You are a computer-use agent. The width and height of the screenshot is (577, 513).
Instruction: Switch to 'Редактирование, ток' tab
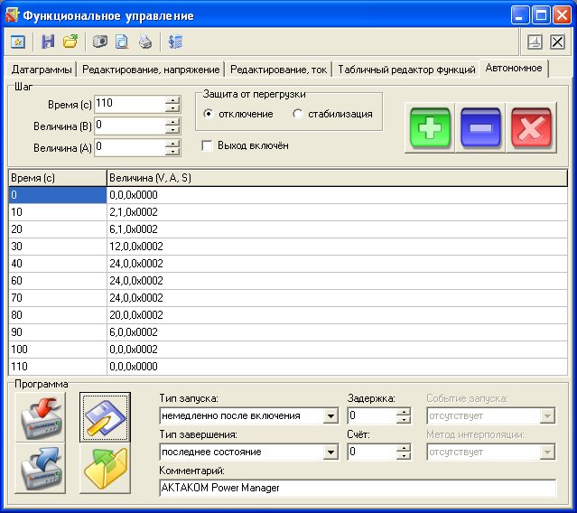point(278,70)
